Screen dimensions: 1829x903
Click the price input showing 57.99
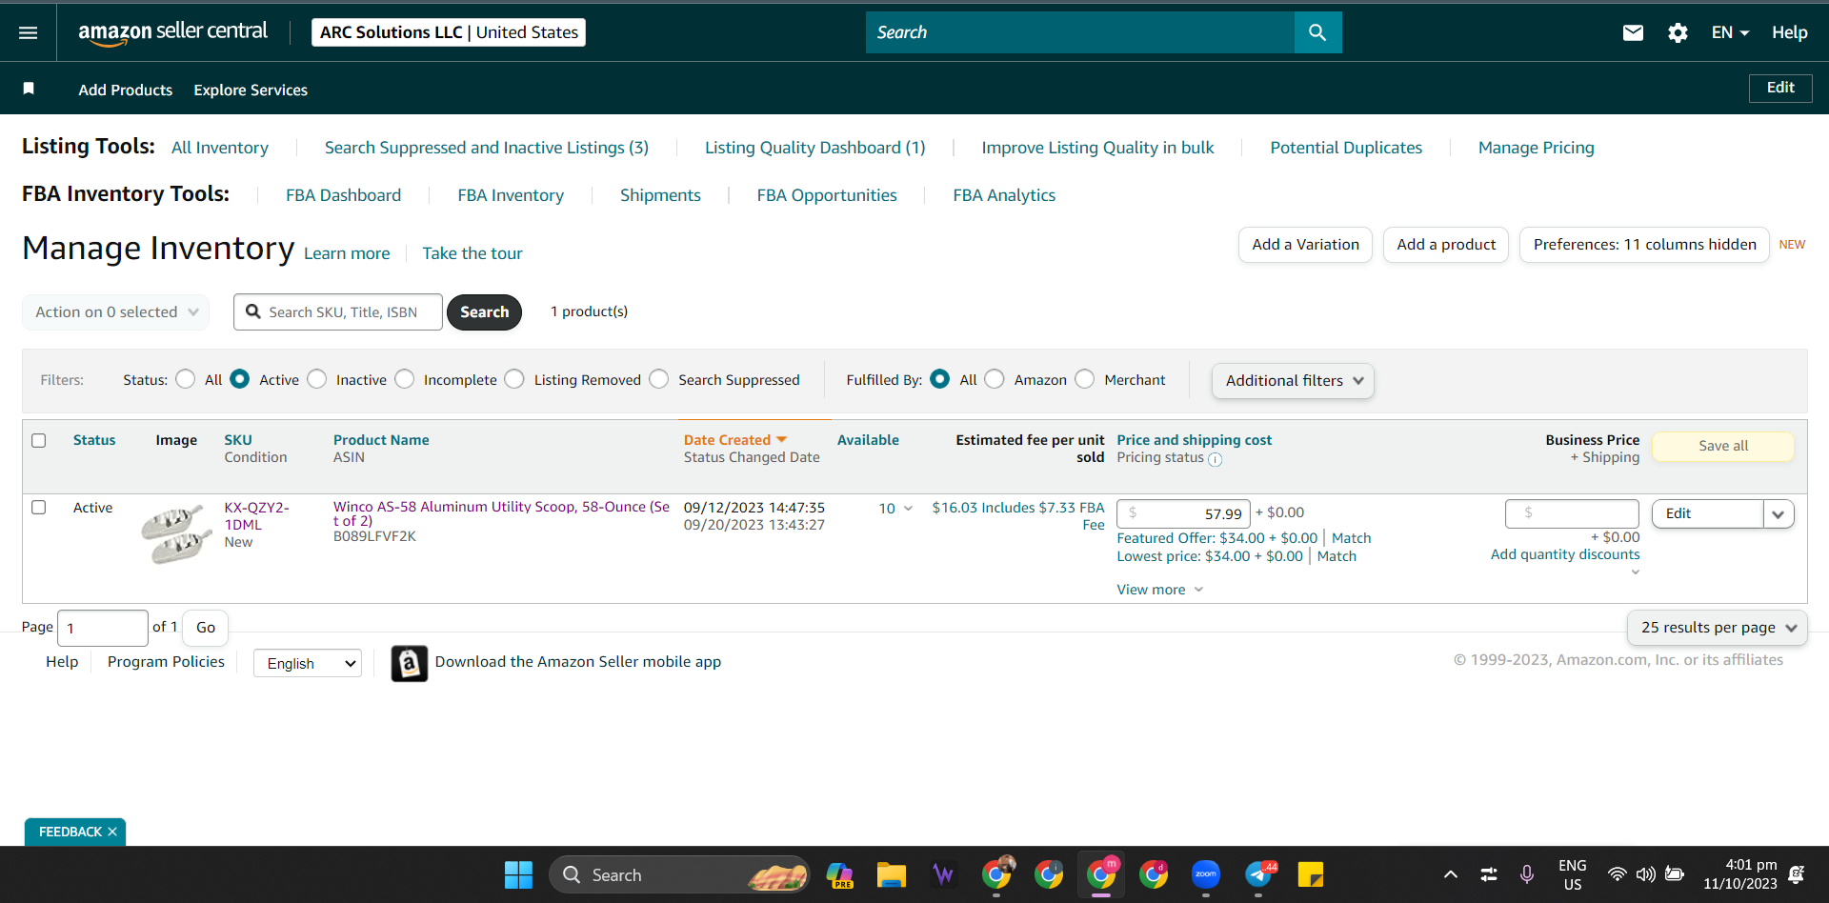1183,514
